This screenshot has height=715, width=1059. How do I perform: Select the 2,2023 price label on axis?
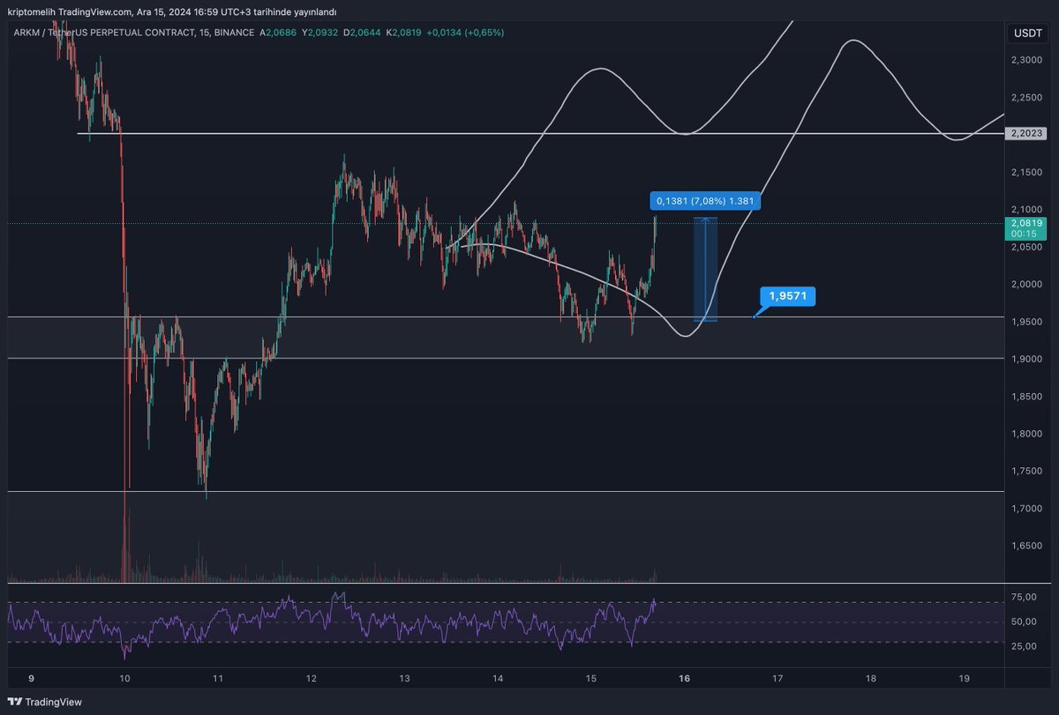[1027, 133]
